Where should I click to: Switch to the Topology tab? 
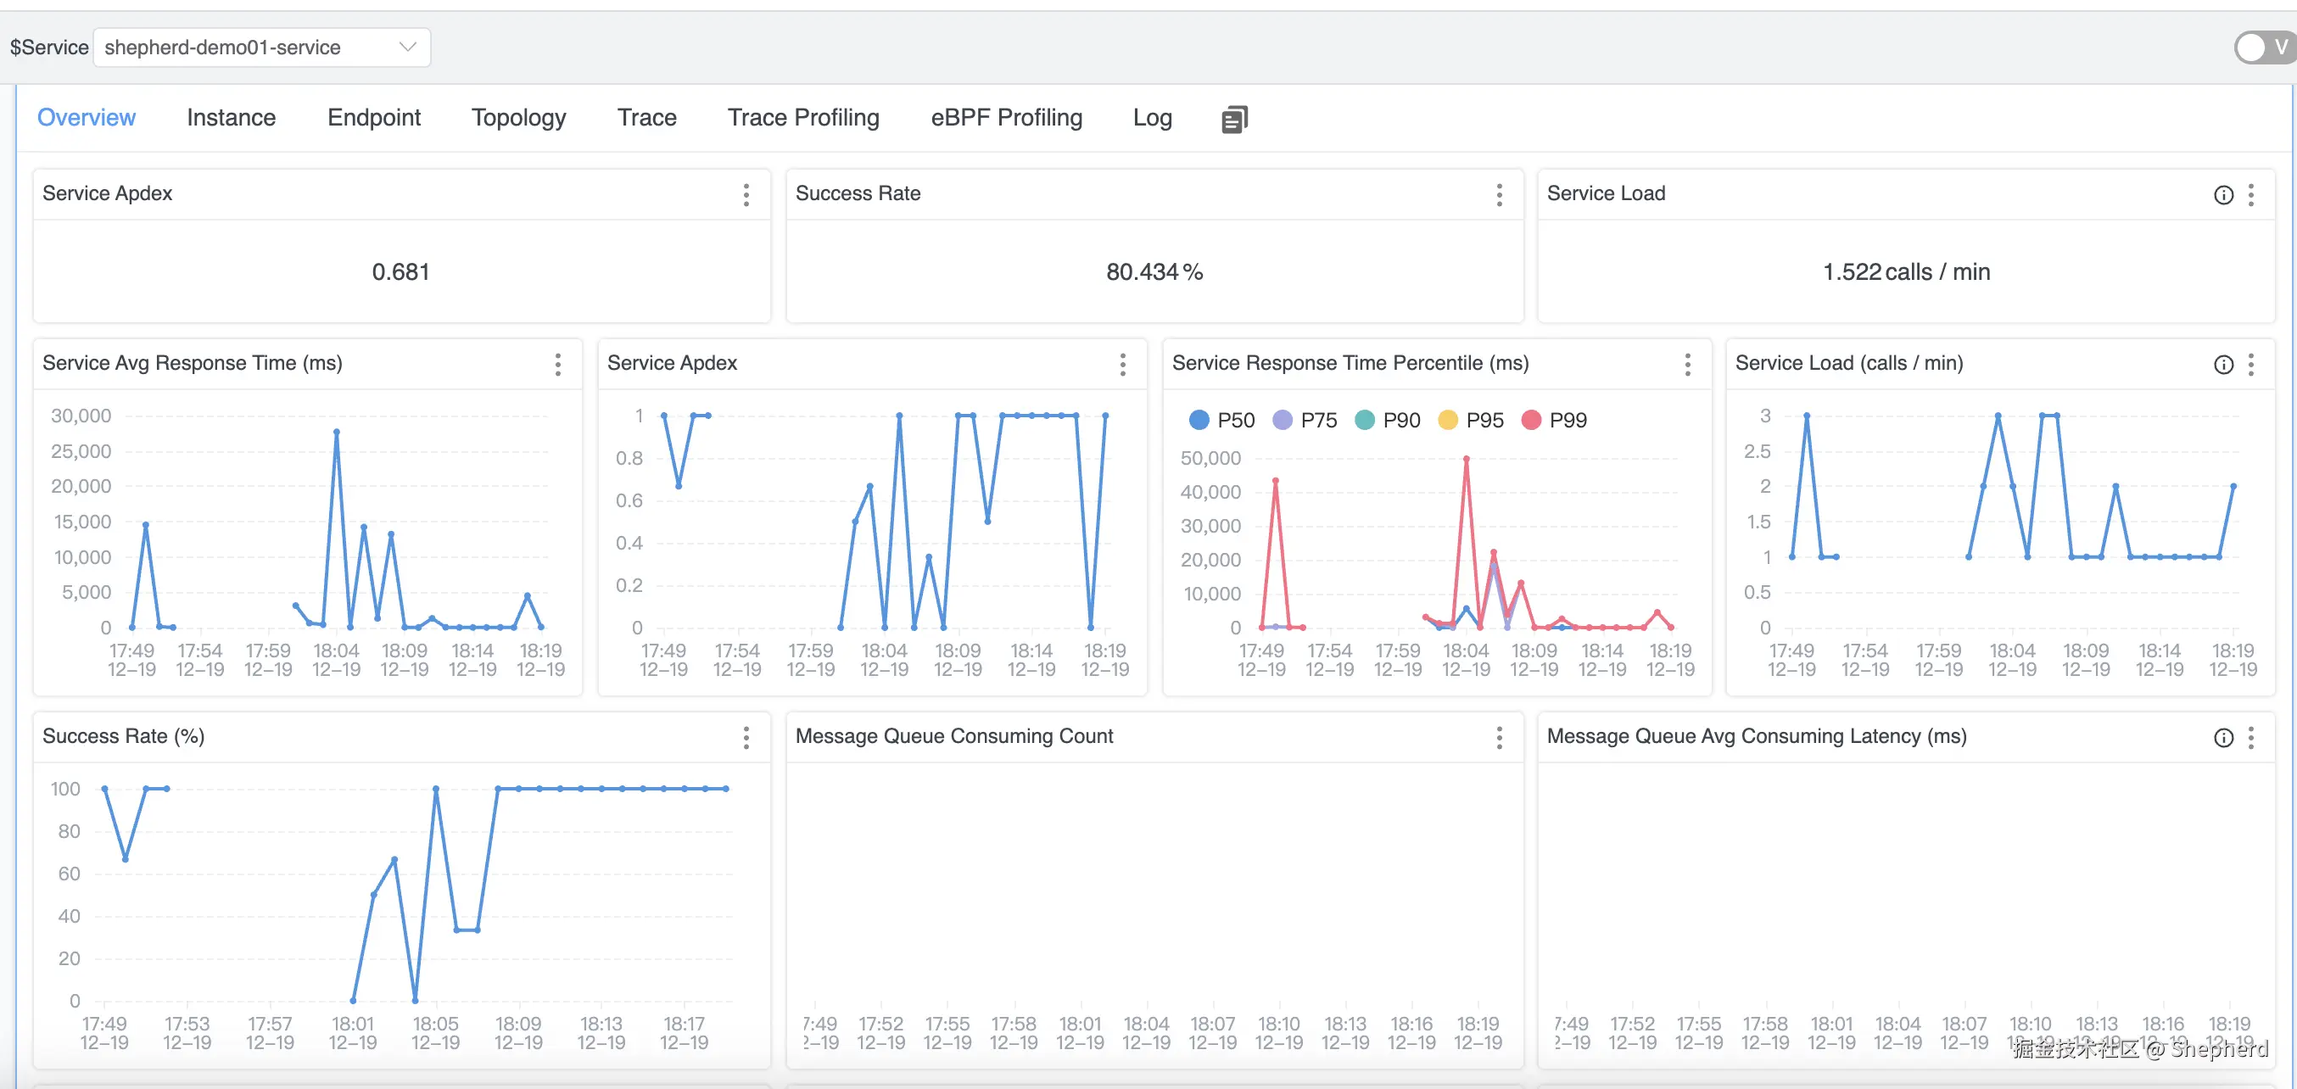click(518, 118)
